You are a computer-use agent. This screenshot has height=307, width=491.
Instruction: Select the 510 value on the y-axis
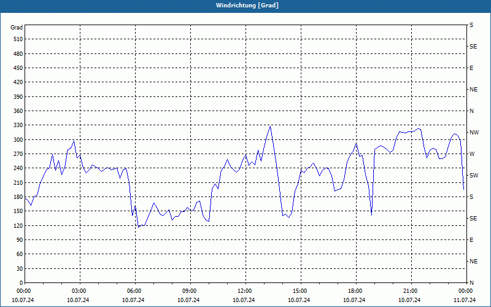point(18,39)
